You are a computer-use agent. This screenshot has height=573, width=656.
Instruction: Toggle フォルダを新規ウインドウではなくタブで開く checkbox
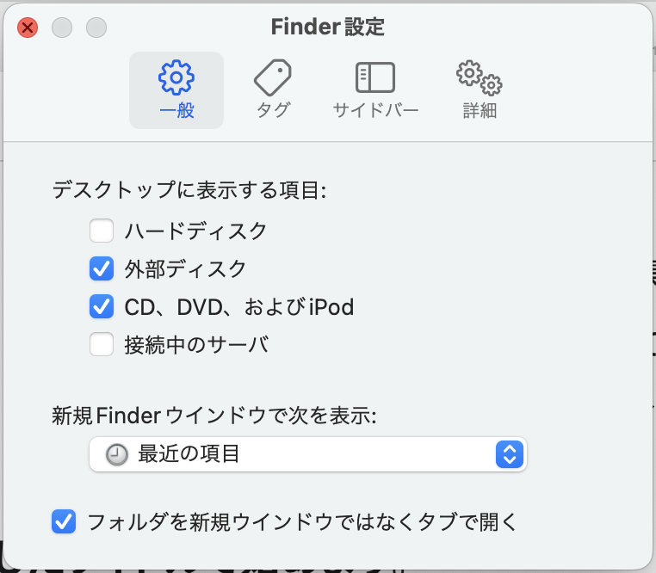click(64, 521)
